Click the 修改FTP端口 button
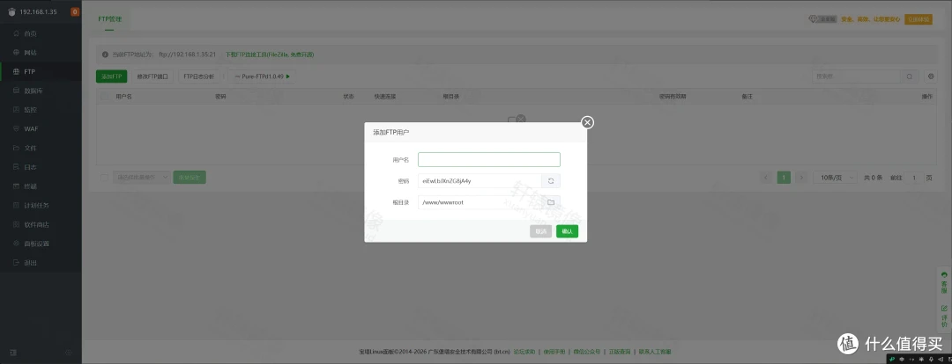The height and width of the screenshot is (364, 952). (x=152, y=76)
